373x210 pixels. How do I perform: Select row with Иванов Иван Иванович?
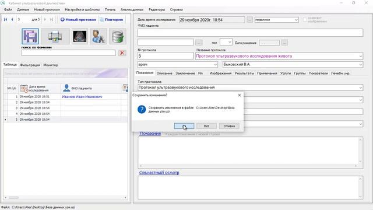coord(65,97)
